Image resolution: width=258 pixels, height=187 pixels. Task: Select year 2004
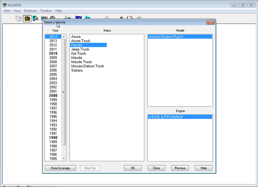coord(53,79)
